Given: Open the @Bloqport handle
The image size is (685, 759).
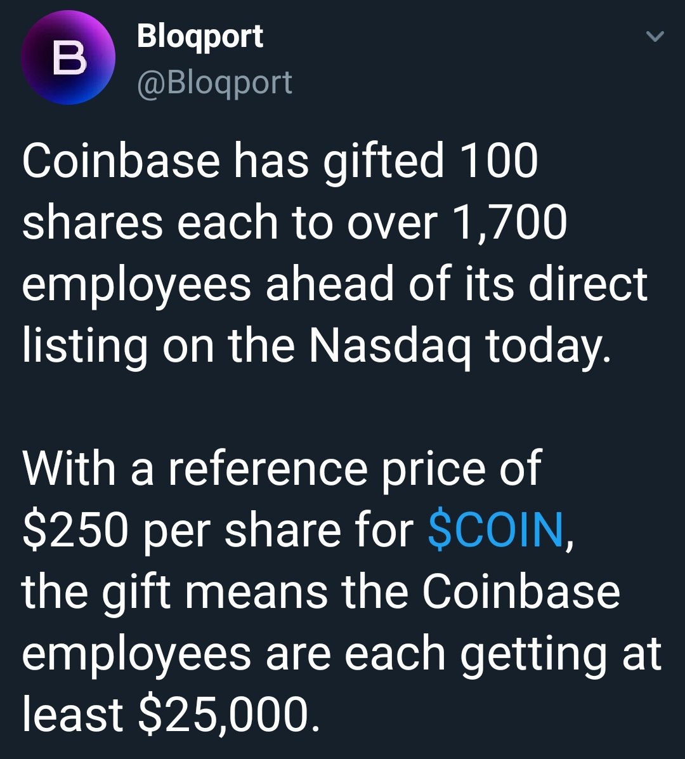Looking at the screenshot, I should (x=215, y=82).
